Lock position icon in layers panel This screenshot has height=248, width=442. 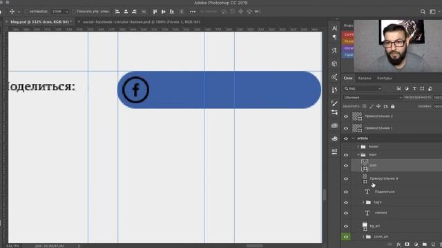point(378,106)
